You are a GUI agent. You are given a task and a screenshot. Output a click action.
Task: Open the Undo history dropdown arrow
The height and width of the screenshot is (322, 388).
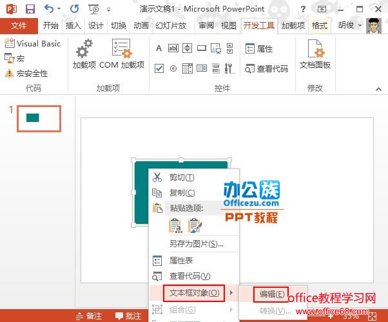pyautogui.click(x=59, y=9)
